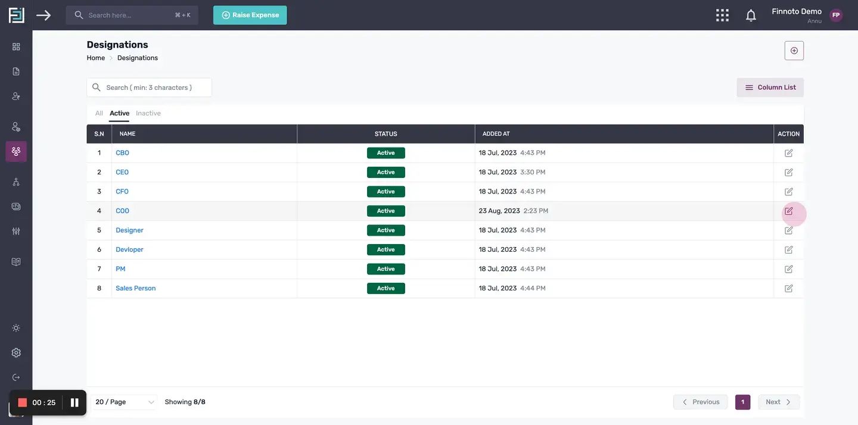This screenshot has height=425, width=858.
Task: Edit the Designer designation row
Action: click(x=788, y=230)
